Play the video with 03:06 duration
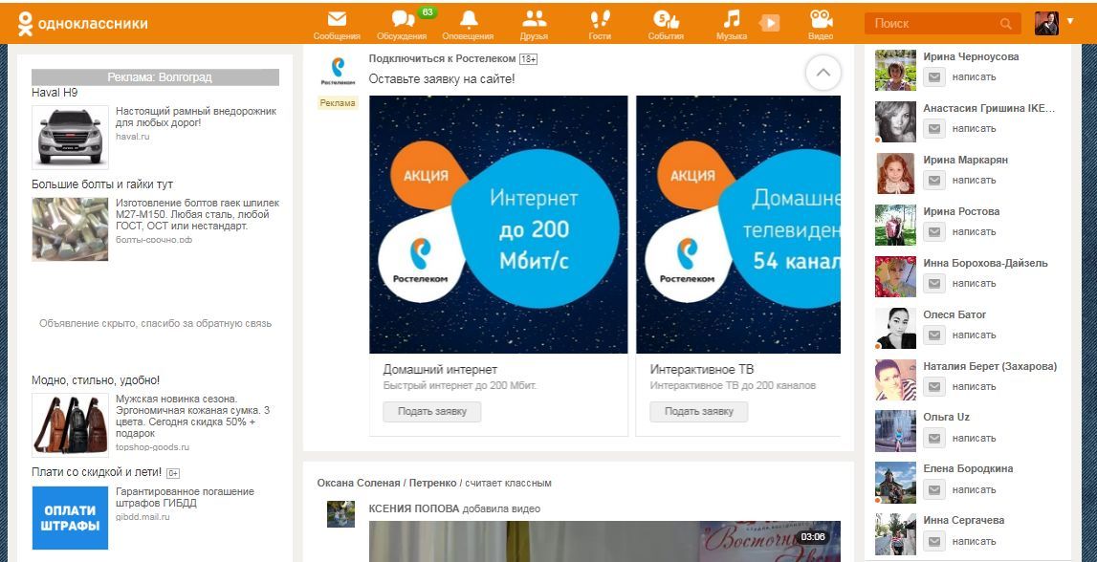The height and width of the screenshot is (562, 1097). point(604,542)
